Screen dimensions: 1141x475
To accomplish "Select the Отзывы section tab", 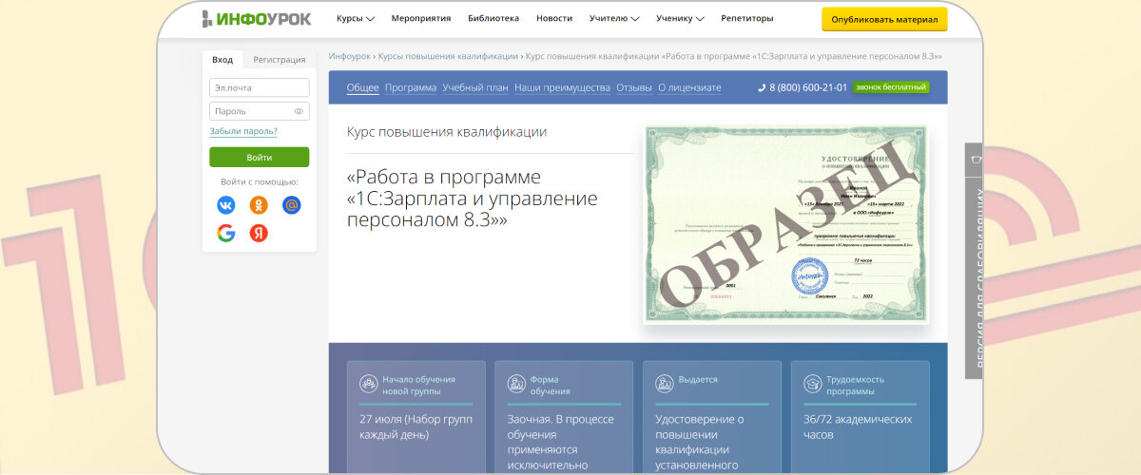I will [634, 87].
